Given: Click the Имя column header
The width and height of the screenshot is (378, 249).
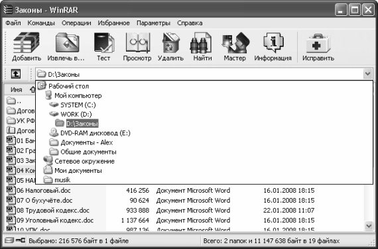Looking at the screenshot, I should point(17,89).
